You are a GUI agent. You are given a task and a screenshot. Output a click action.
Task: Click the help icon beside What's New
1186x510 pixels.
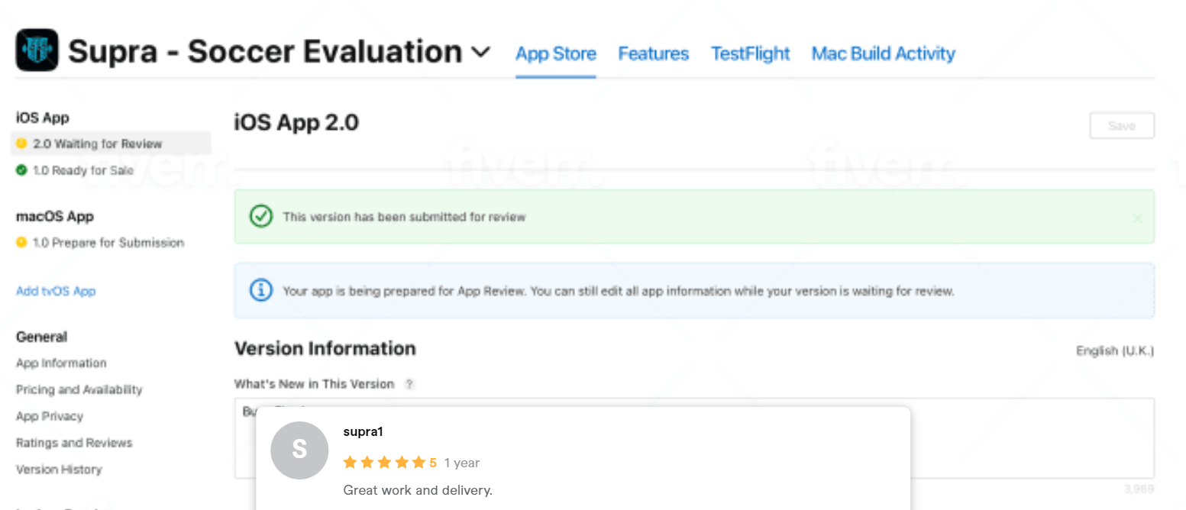(409, 384)
